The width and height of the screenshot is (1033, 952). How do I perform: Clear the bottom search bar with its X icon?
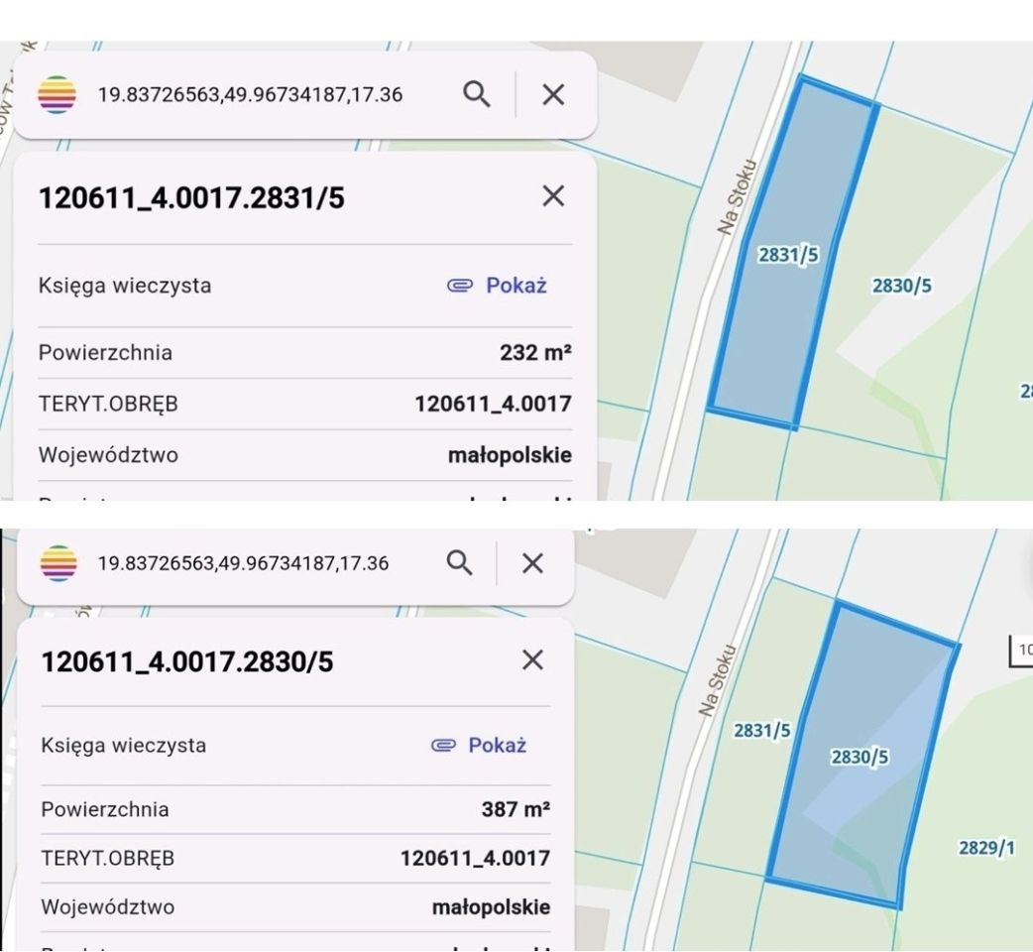(x=532, y=563)
